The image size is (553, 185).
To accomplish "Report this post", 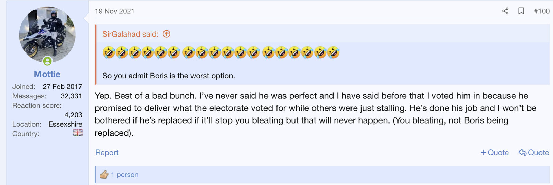I will [107, 153].
